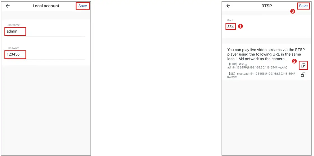Go back from the RTSP screen
Viewport: 314px width, 156px height.
click(228, 6)
